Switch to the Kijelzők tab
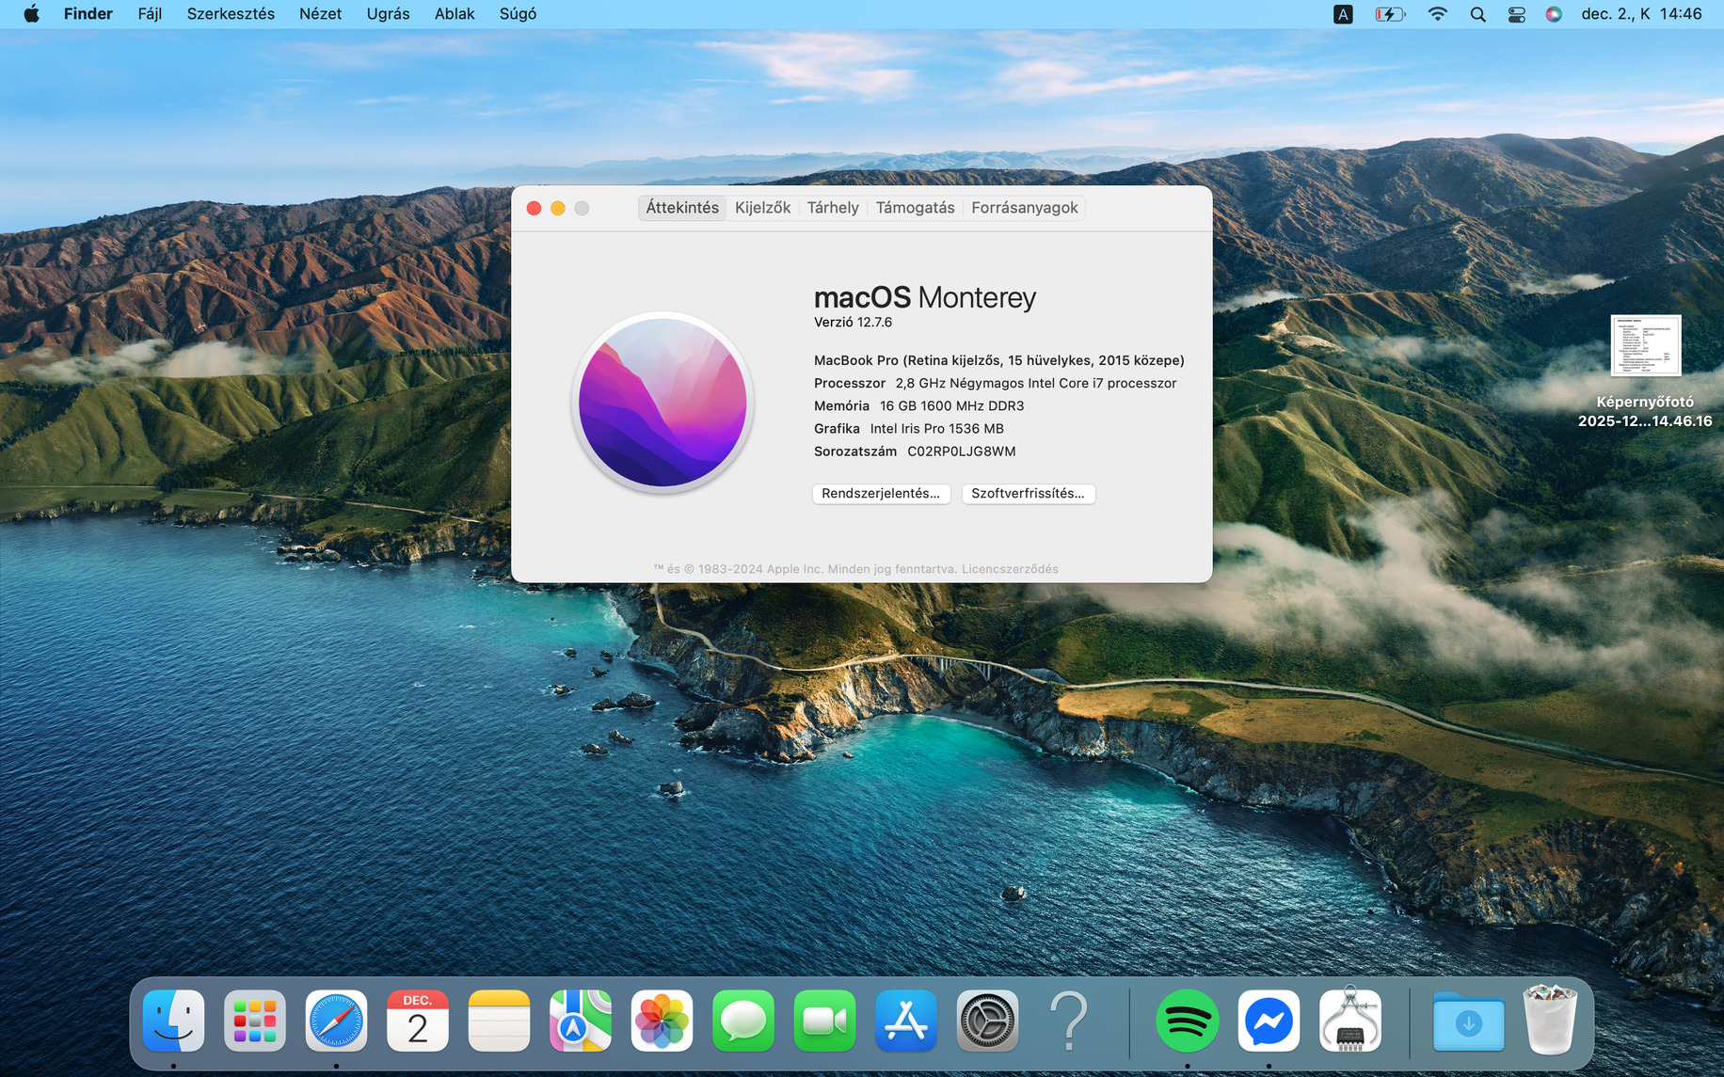1724x1077 pixels. pos(762,208)
